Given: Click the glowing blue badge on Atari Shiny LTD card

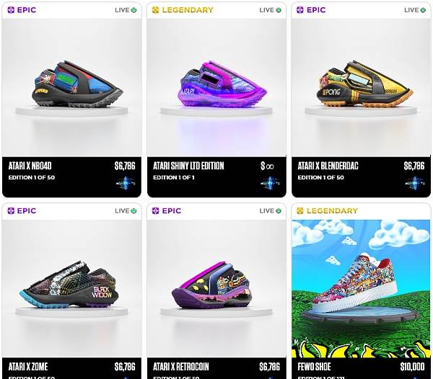Looking at the screenshot, I should (271, 183).
